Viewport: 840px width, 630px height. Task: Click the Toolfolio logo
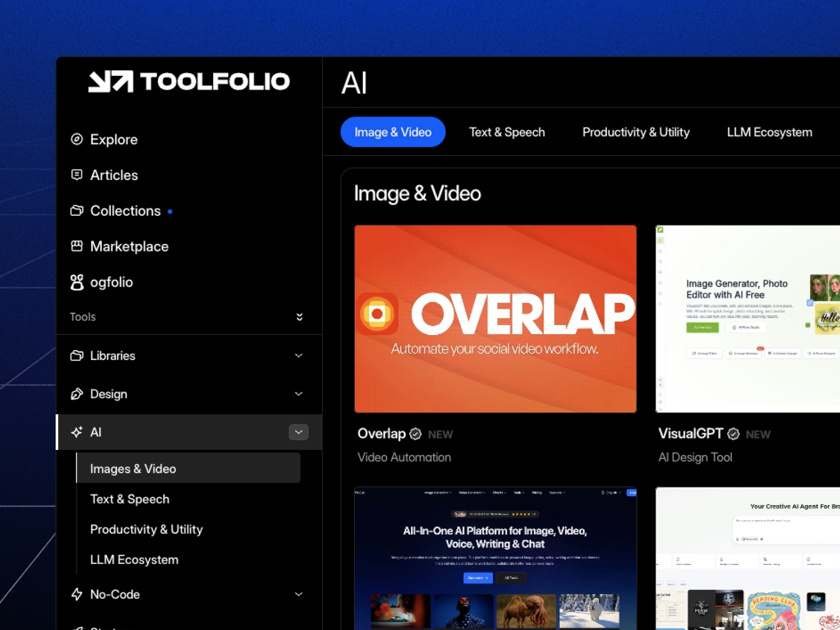pos(189,81)
